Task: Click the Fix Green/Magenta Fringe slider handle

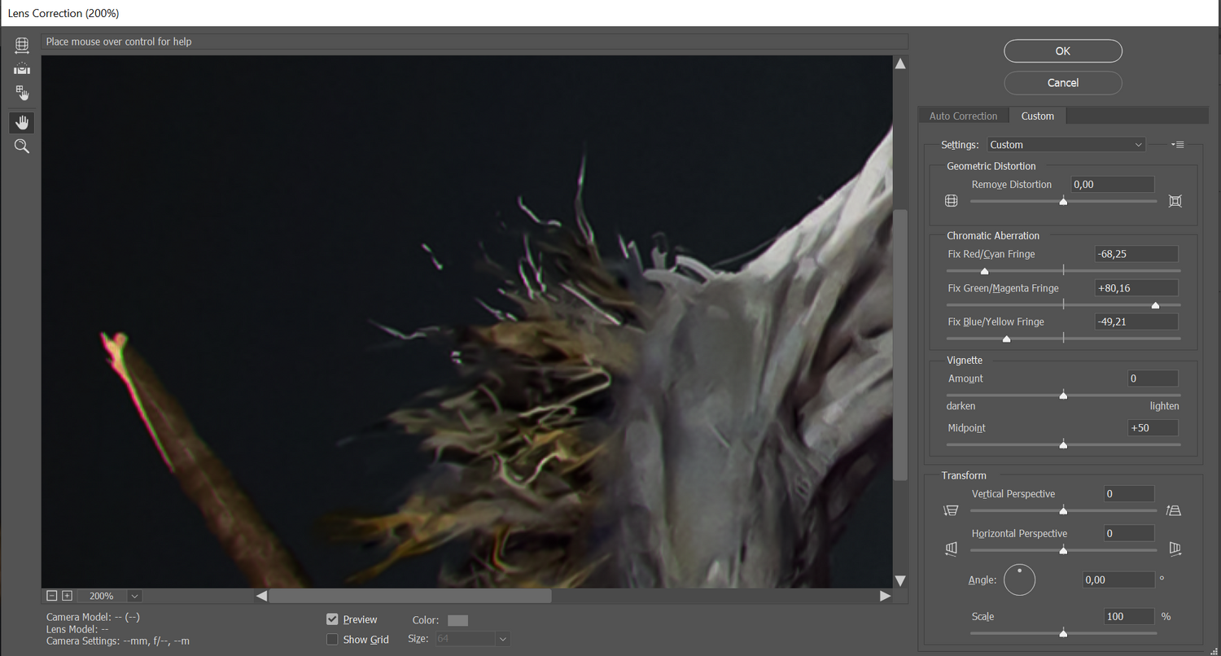Action: pos(1155,305)
